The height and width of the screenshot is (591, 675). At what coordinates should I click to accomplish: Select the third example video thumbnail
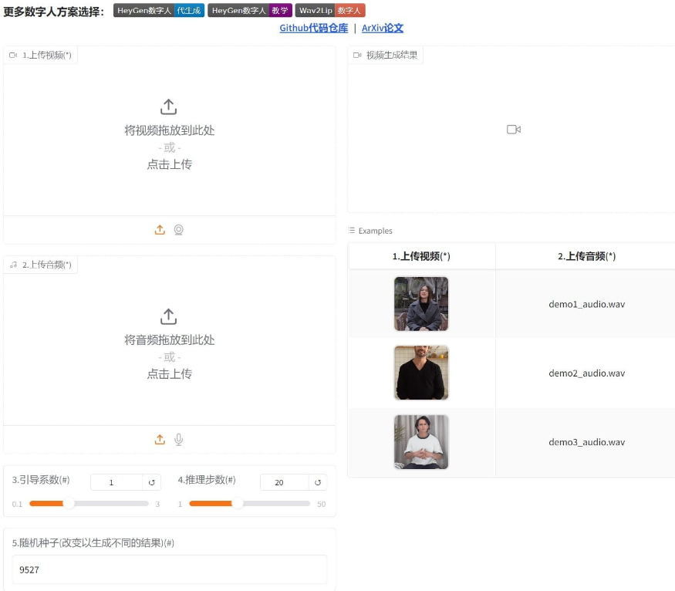pyautogui.click(x=421, y=442)
